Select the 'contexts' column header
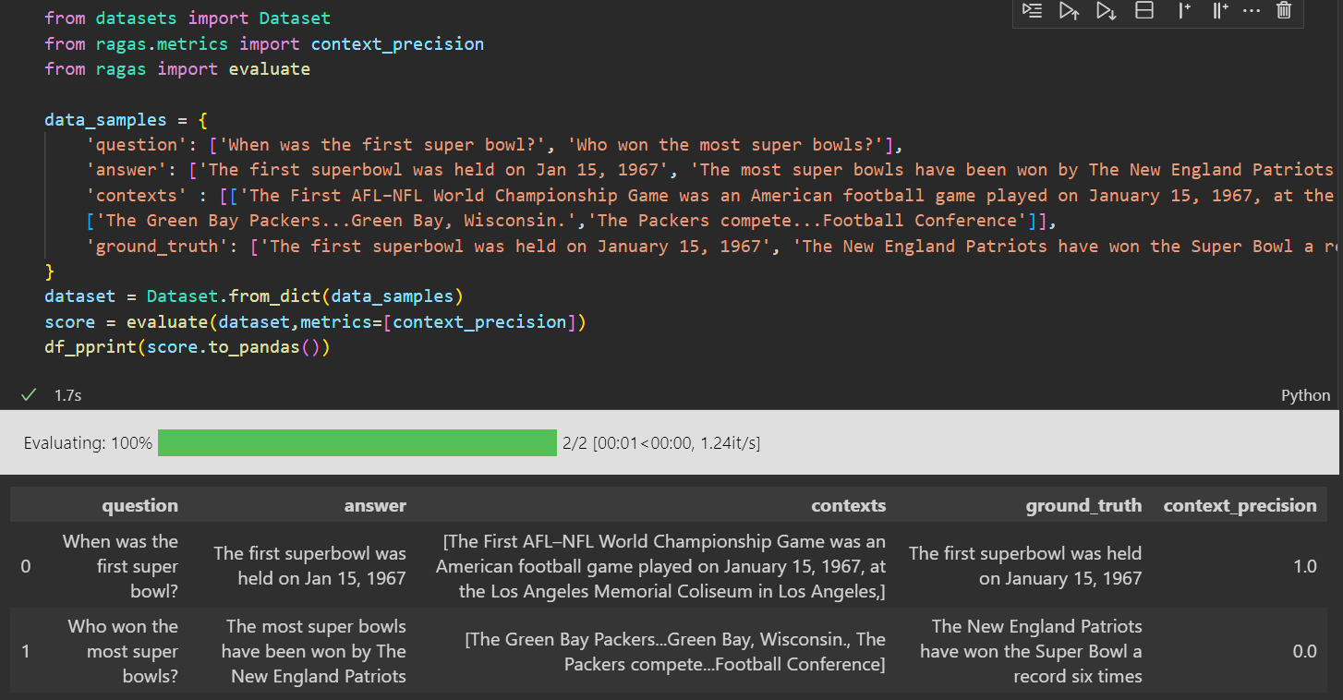1343x700 pixels. [x=848, y=505]
